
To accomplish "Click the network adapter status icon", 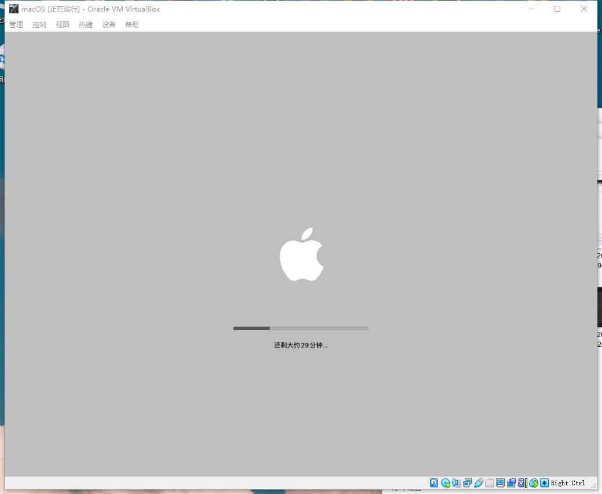I will tap(466, 482).
